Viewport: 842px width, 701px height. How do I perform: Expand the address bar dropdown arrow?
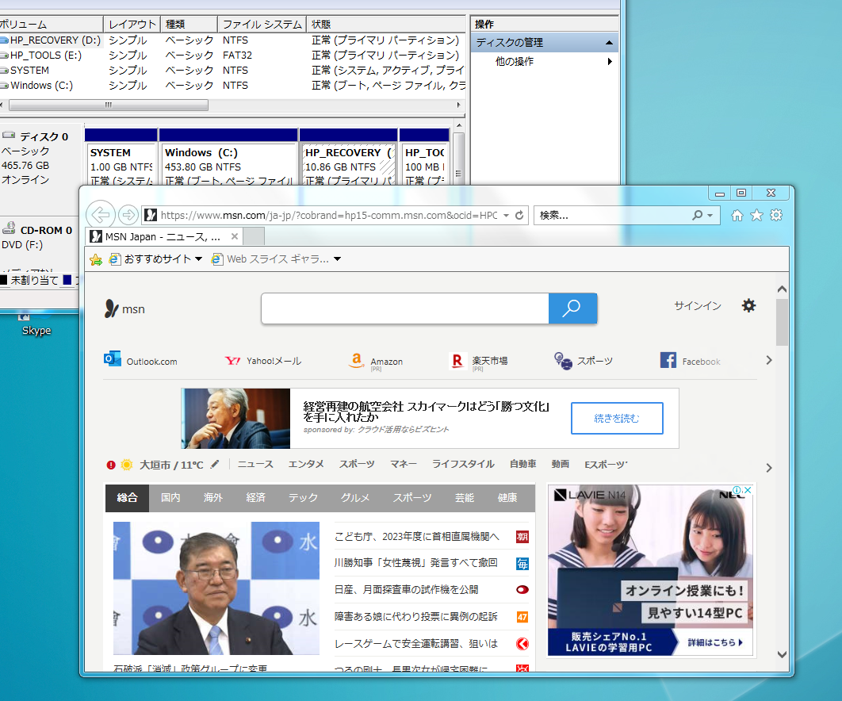pyautogui.click(x=506, y=216)
